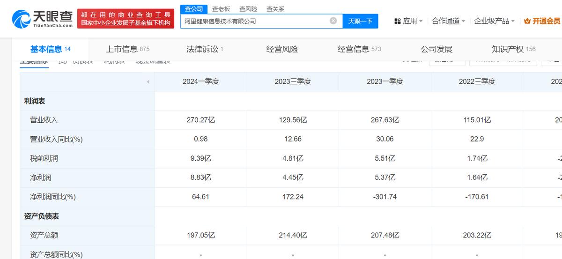This screenshot has width=562, height=259.
Task: Select the 64.61 net profit growth cell
Action: pyautogui.click(x=200, y=197)
